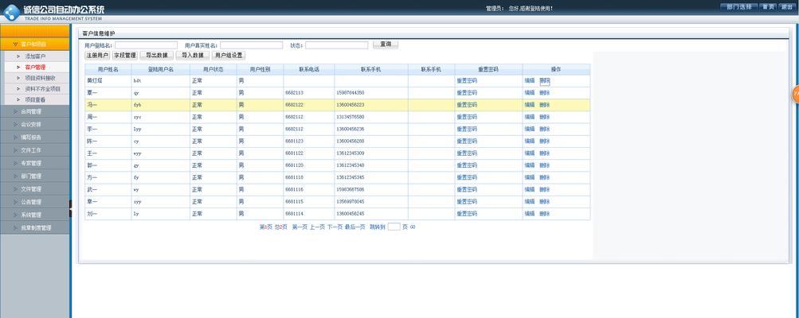Edit the user with phone 15983687586
The height and width of the screenshot is (318, 799).
tap(530, 189)
